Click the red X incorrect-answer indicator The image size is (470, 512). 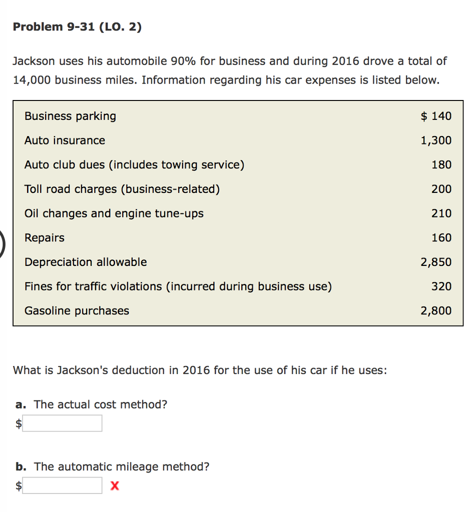114,485
